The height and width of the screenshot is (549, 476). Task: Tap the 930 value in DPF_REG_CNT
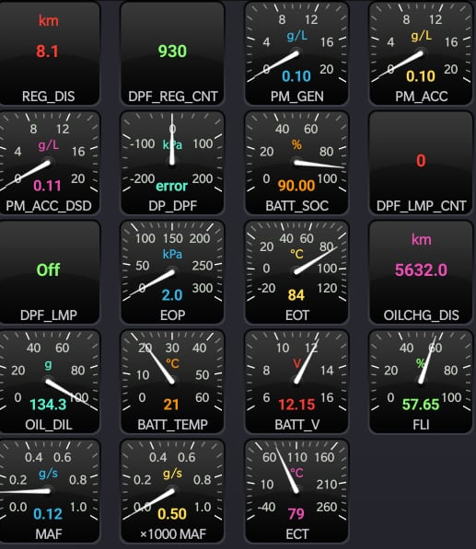click(172, 51)
